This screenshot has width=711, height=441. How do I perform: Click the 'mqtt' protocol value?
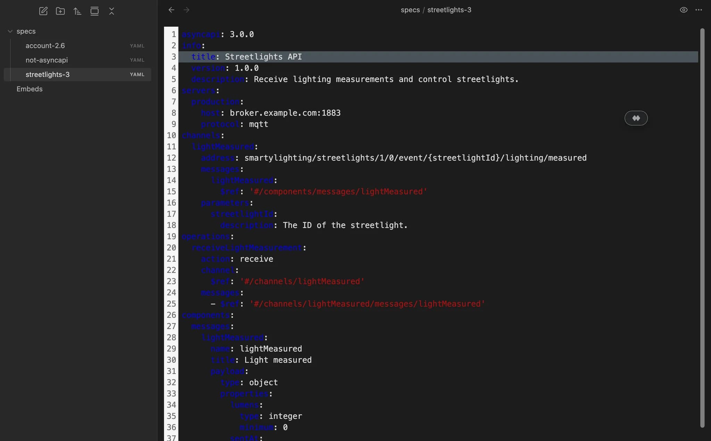pos(259,124)
